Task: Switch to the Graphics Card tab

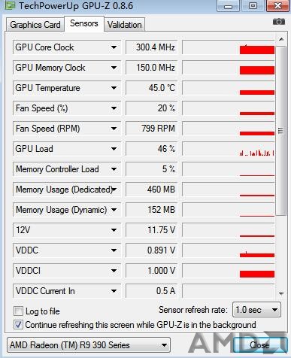Action: [35, 25]
